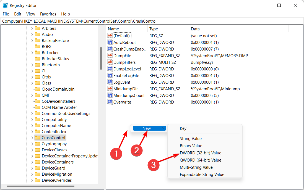Expand the BitLocker key chevron

(32, 53)
